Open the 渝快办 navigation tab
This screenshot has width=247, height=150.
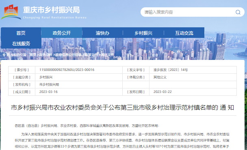102,33
